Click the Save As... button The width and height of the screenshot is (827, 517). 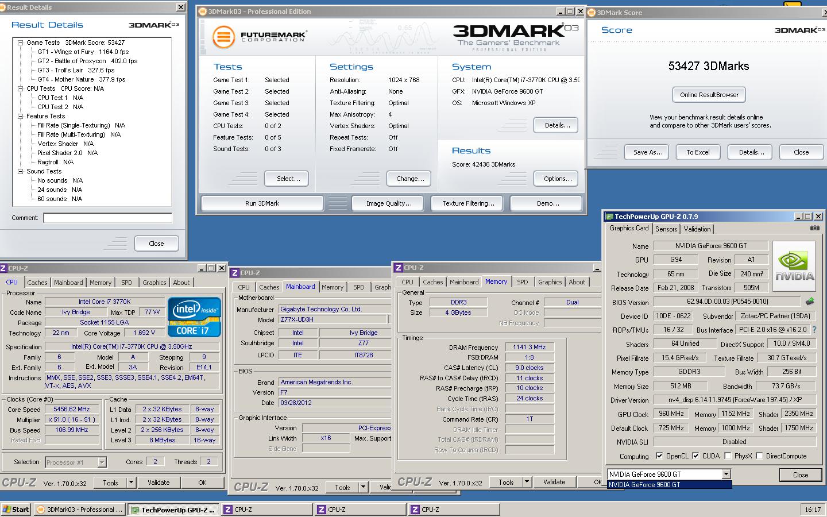pos(648,152)
